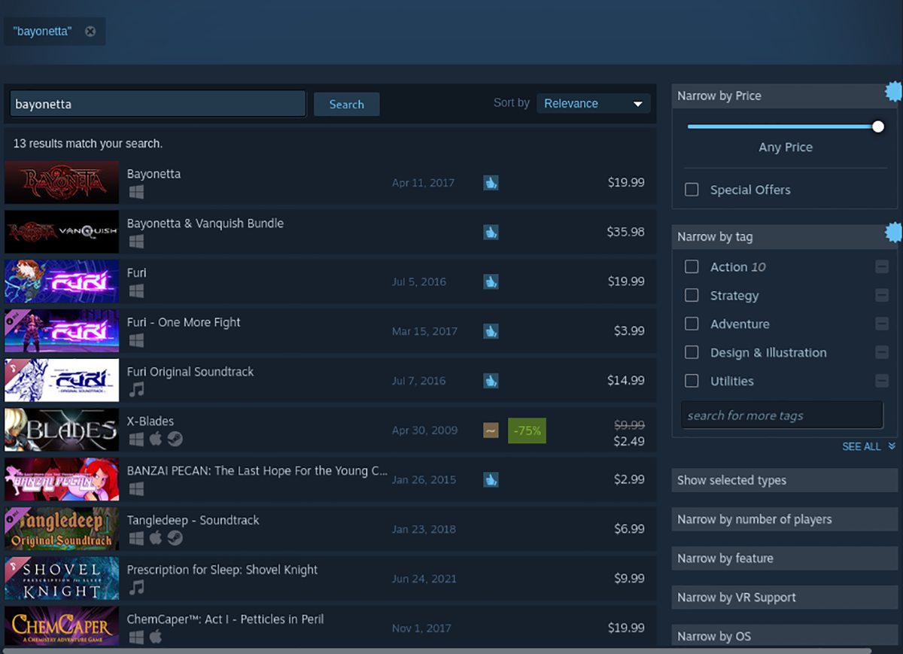Check the Strategy tag filter
Viewport: 903px width, 654px height.
pos(692,296)
